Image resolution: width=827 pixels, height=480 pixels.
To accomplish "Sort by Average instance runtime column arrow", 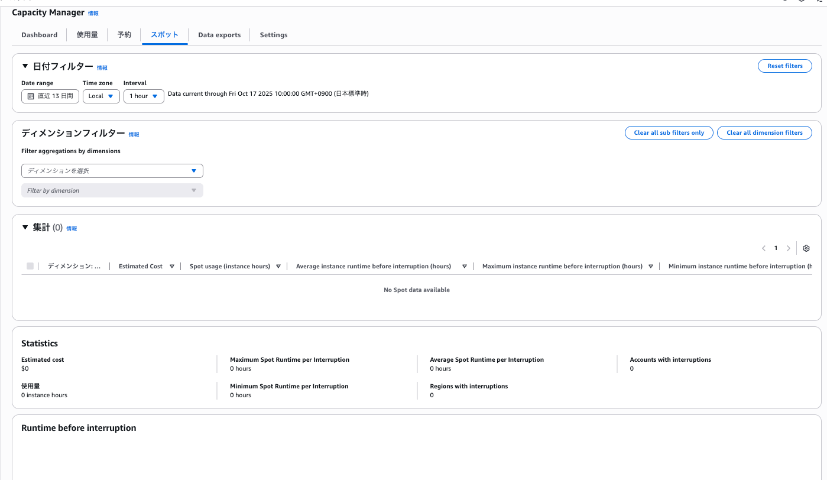I will coord(465,267).
